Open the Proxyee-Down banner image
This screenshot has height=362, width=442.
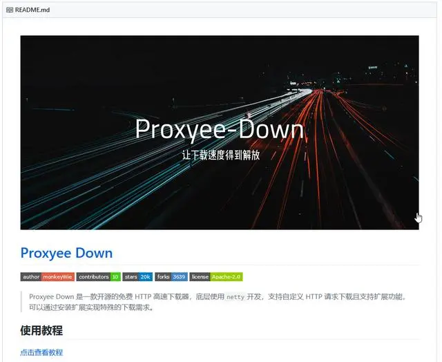pyautogui.click(x=220, y=133)
